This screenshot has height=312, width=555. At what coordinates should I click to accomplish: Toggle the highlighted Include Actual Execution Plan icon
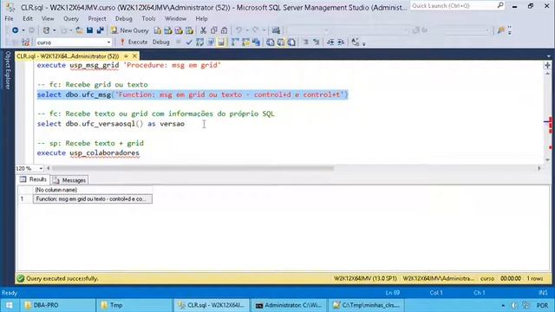point(221,42)
